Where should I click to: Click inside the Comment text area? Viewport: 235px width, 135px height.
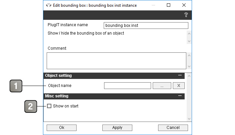point(116,61)
